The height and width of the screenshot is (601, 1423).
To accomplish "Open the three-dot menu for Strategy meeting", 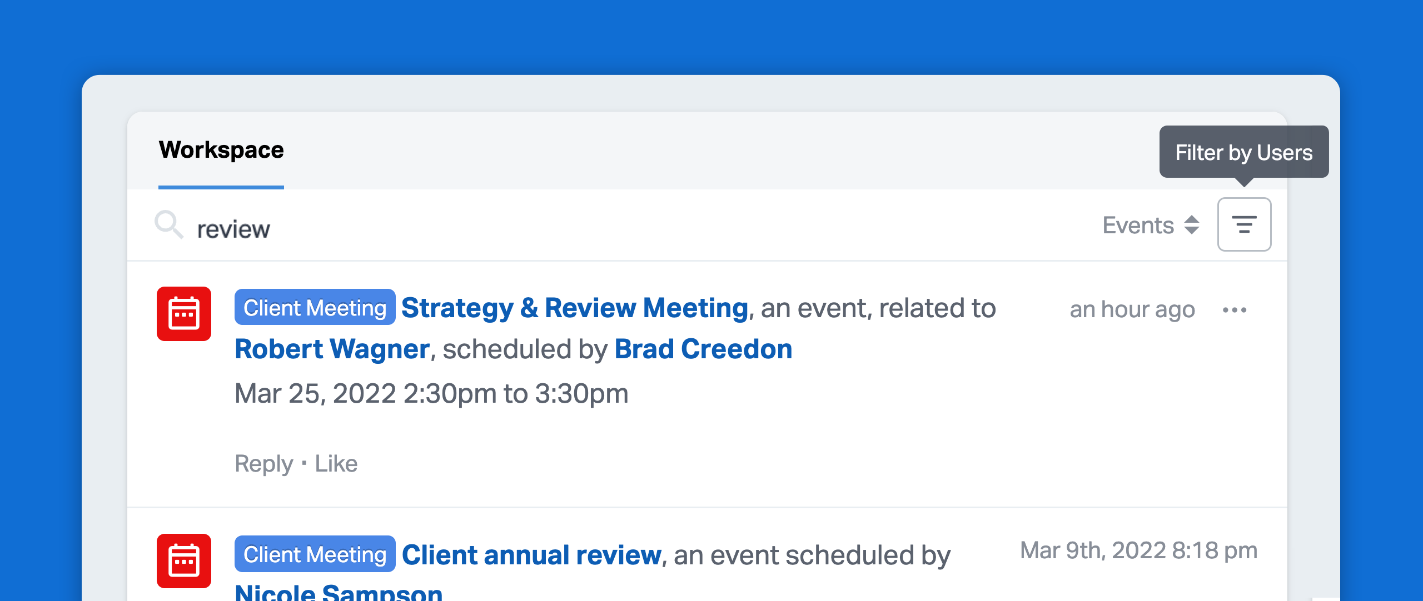I will (x=1235, y=310).
